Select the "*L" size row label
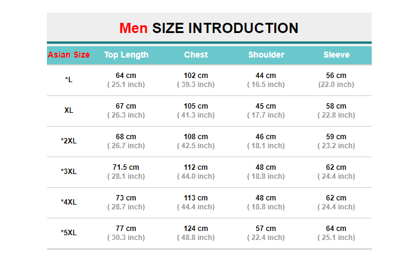The height and width of the screenshot is (264, 406). (69, 80)
